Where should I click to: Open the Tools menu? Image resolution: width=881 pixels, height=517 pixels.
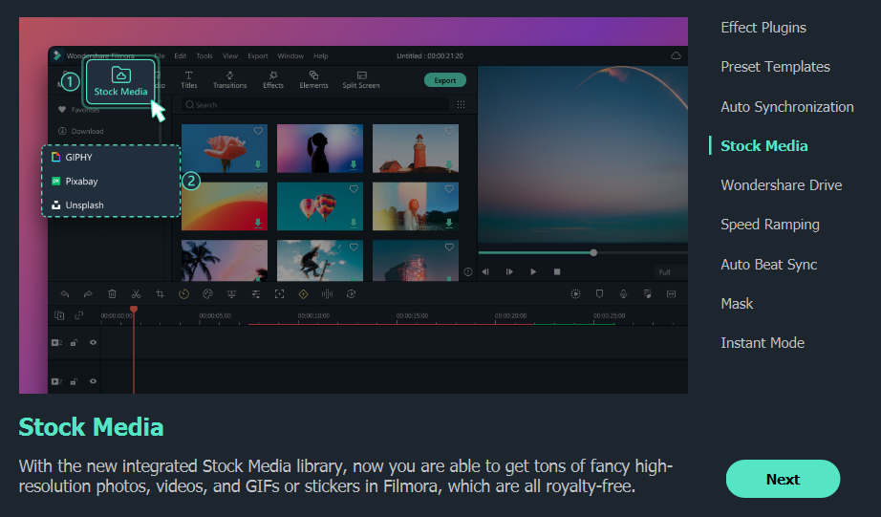click(x=204, y=55)
